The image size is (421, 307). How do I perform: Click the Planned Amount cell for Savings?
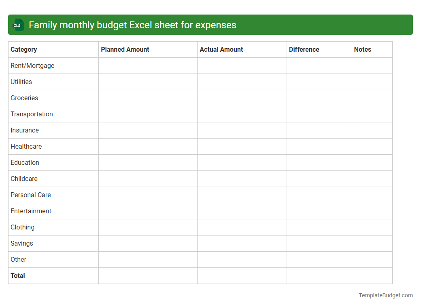(x=147, y=243)
